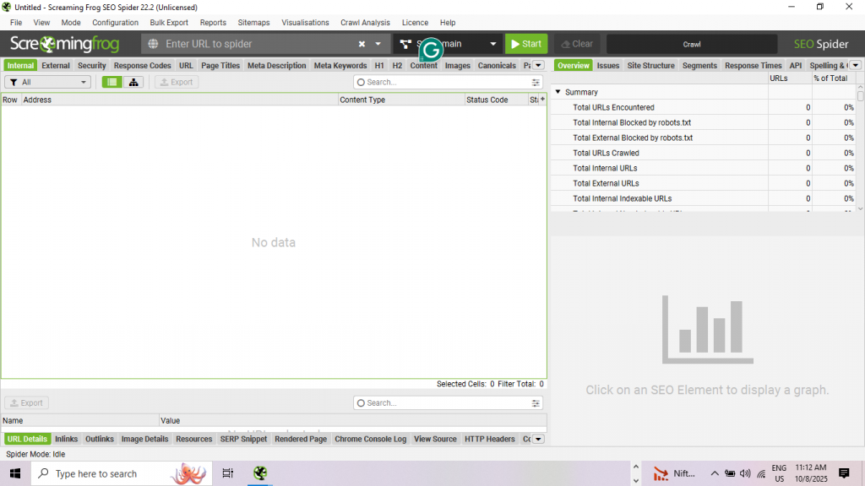Click the Grammarly icon overlay
The width and height of the screenshot is (865, 486).
431,50
